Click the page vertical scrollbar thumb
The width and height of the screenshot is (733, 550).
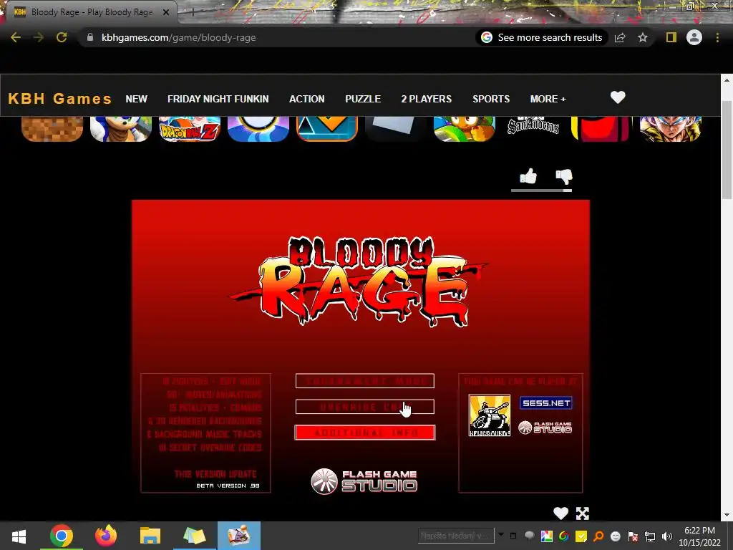pyautogui.click(x=727, y=150)
